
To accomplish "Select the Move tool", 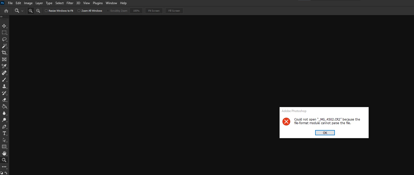I will coord(4,26).
